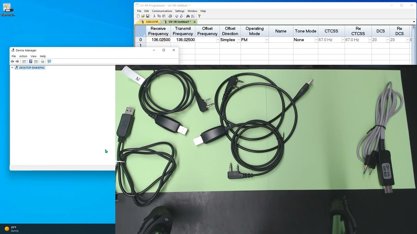
Task: Click the UV-5R table vertical scrollbar
Action: 414,45
